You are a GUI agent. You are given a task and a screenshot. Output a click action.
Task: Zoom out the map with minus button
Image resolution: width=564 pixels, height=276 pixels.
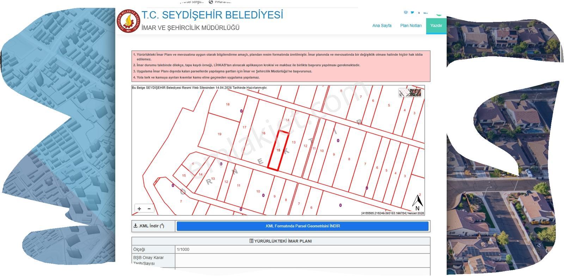pyautogui.click(x=149, y=209)
